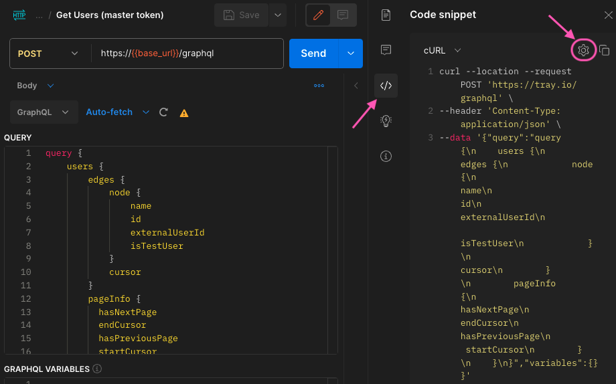The image size is (616, 384).
Task: Expand the cURL language dropdown
Action: coord(443,50)
